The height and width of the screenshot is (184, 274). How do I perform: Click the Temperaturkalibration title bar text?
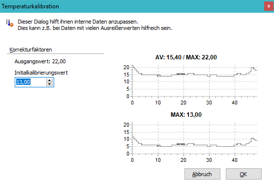pyautogui.click(x=30, y=6)
